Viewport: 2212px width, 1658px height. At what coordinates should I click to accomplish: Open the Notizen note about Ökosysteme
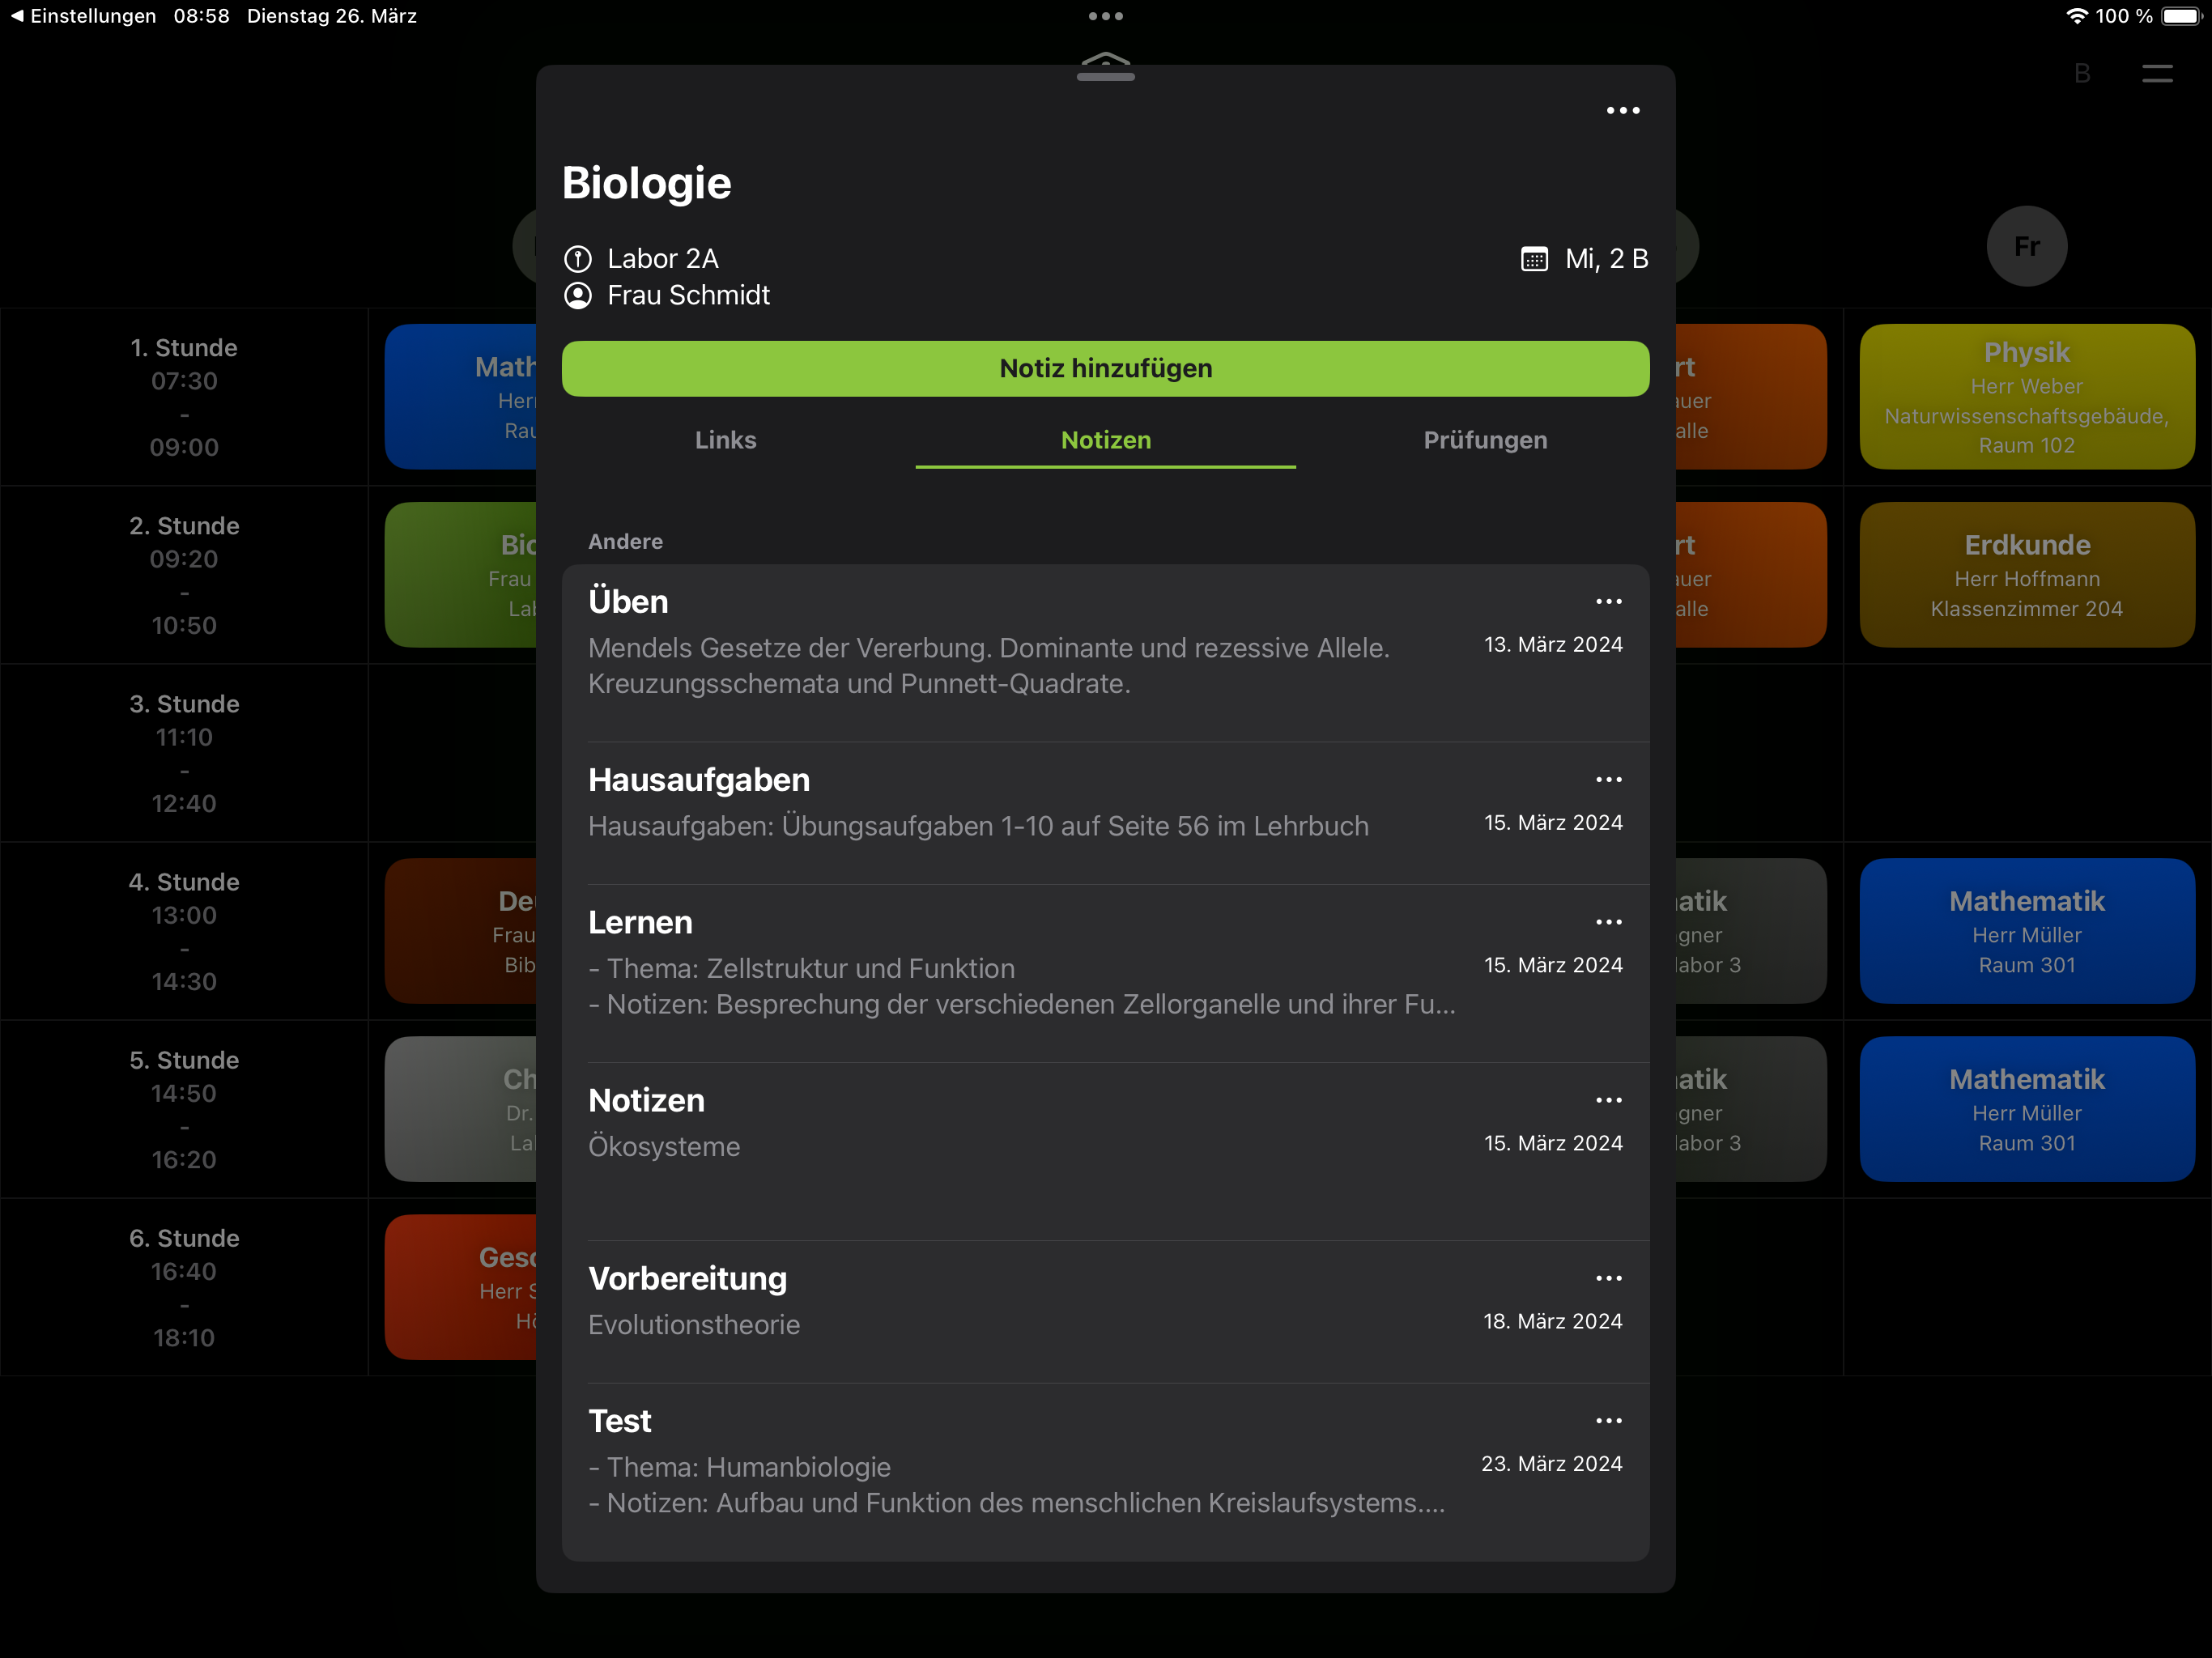[x=1105, y=1151]
